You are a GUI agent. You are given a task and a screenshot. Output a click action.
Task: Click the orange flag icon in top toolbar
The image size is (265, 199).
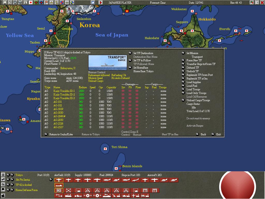pyautogui.click(x=46, y=2)
